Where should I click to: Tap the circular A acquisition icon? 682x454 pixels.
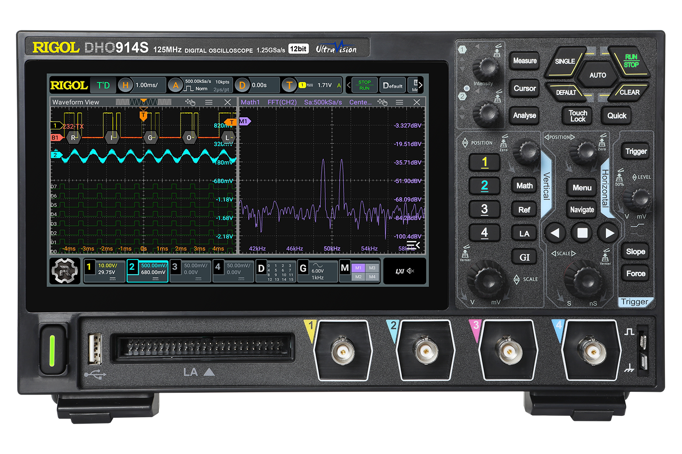click(176, 85)
